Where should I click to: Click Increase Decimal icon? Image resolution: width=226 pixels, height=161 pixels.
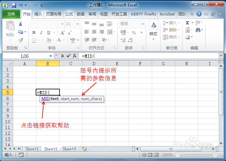pos(123,40)
